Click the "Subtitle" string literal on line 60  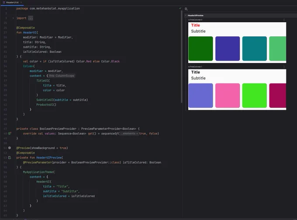(69, 192)
